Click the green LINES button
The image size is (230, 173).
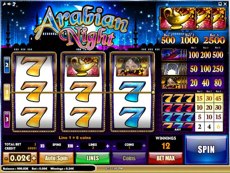tap(93, 158)
